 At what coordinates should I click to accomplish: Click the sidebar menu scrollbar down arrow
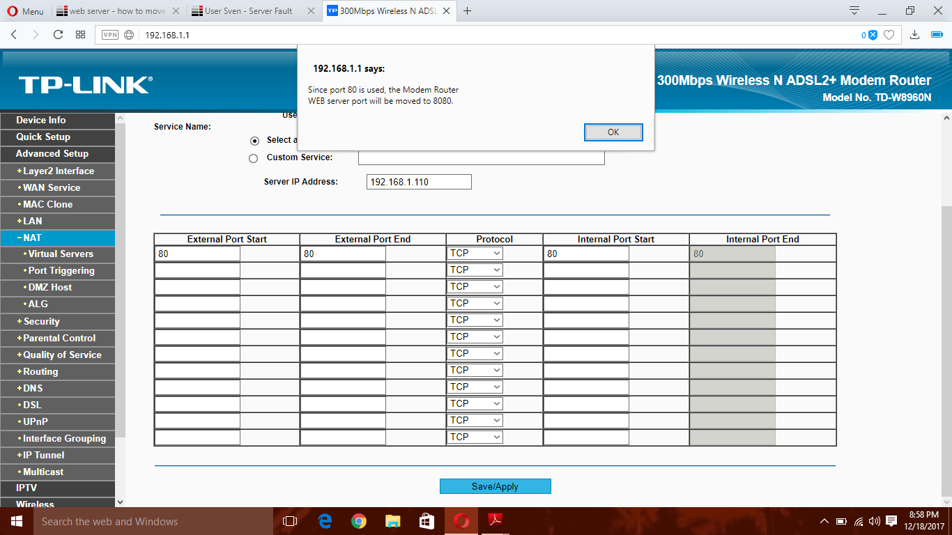(120, 502)
